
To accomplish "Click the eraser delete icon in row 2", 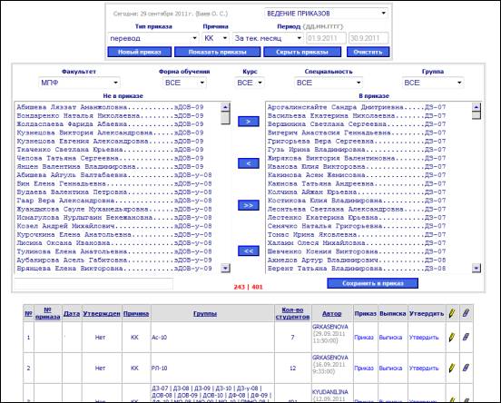I will (466, 368).
